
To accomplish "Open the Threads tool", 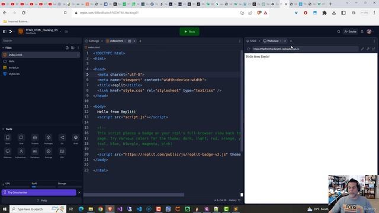I will pos(35,139).
